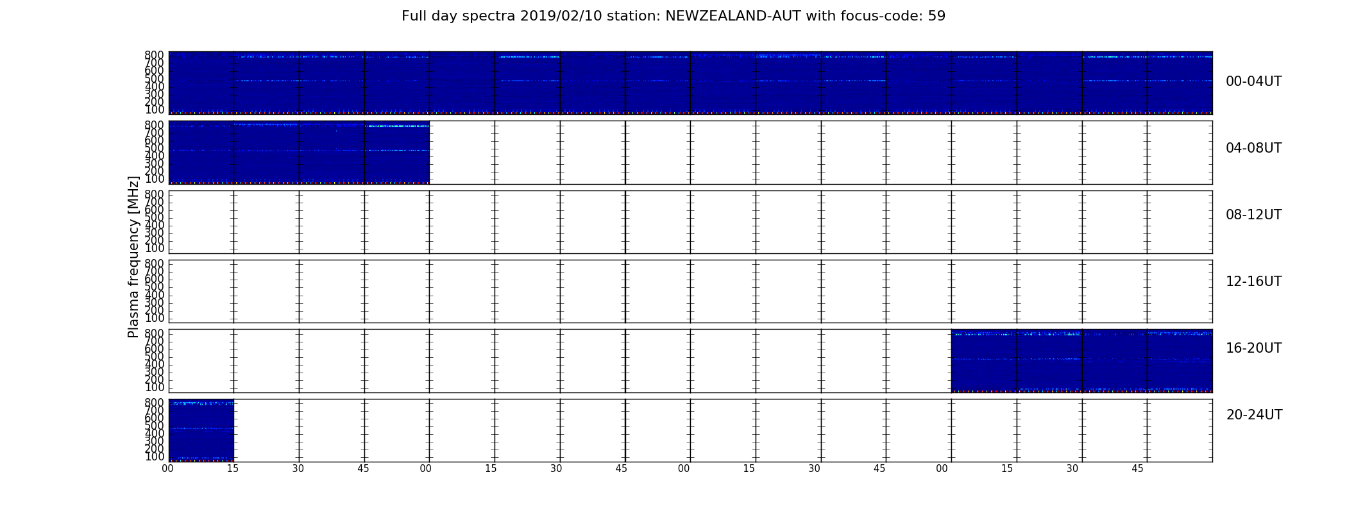Click the leftmost "30" time-axis tick label
1347x513 pixels.
pos(298,469)
